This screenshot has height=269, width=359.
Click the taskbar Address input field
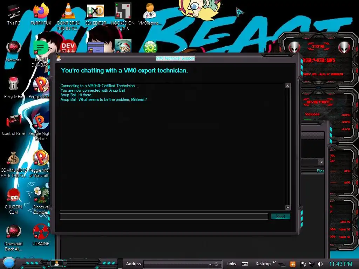point(176,264)
